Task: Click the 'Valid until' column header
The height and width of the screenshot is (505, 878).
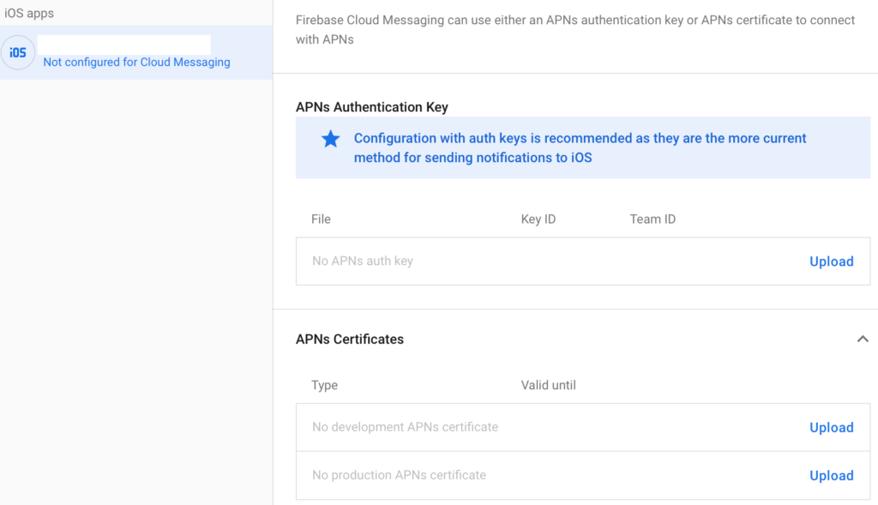Action: click(548, 386)
